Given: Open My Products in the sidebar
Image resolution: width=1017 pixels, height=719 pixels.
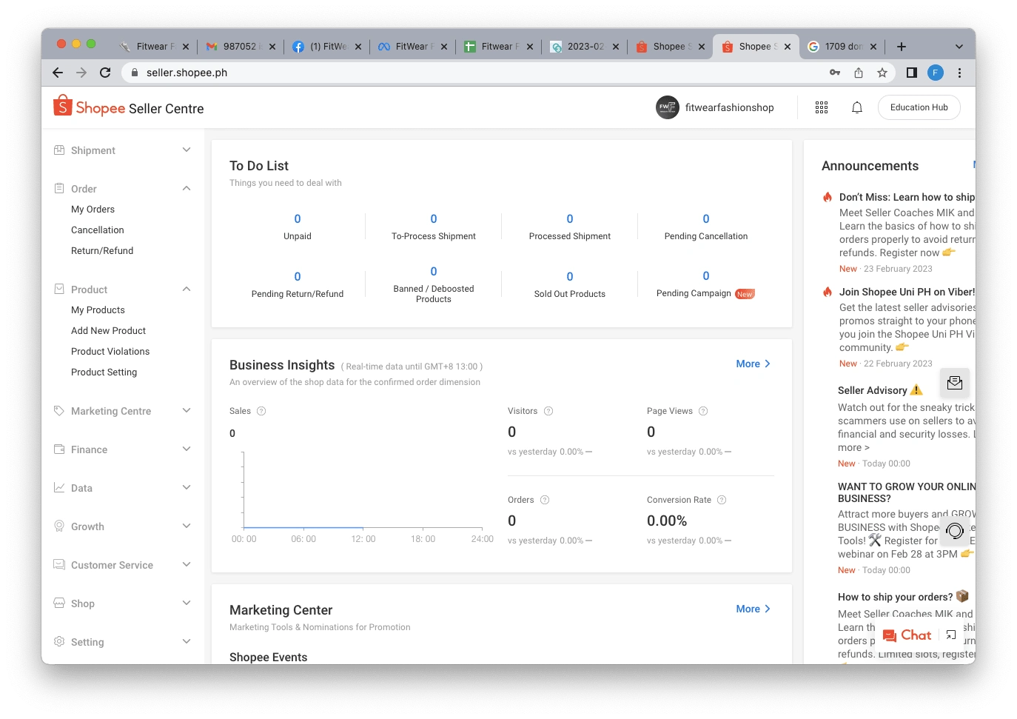Looking at the screenshot, I should pyautogui.click(x=98, y=310).
